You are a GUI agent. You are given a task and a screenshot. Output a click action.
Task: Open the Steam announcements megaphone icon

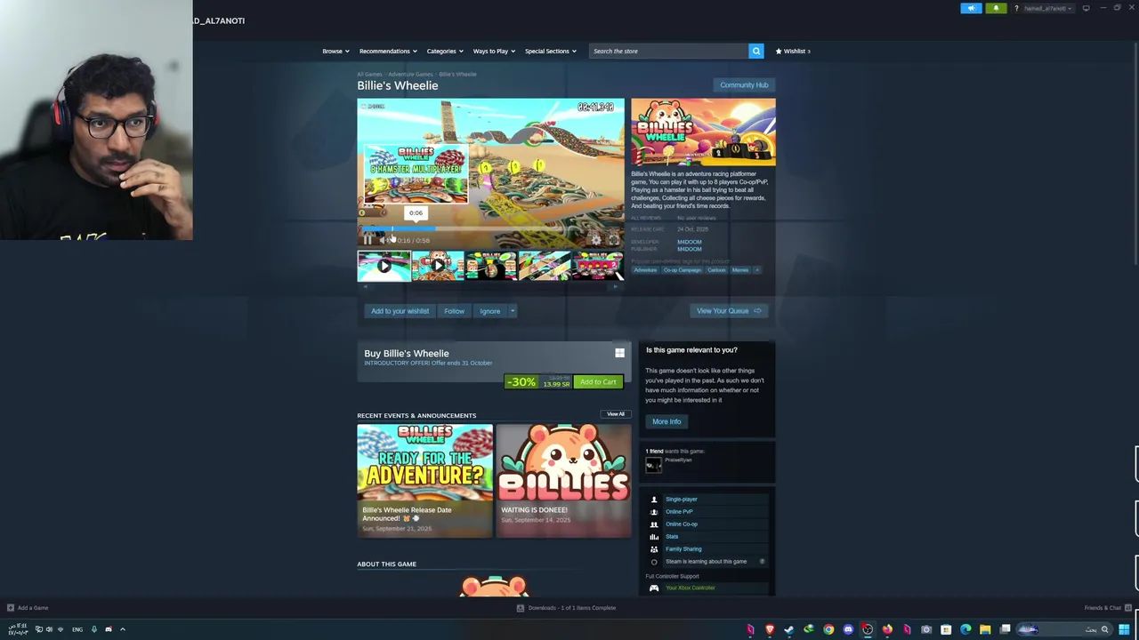[x=971, y=8]
